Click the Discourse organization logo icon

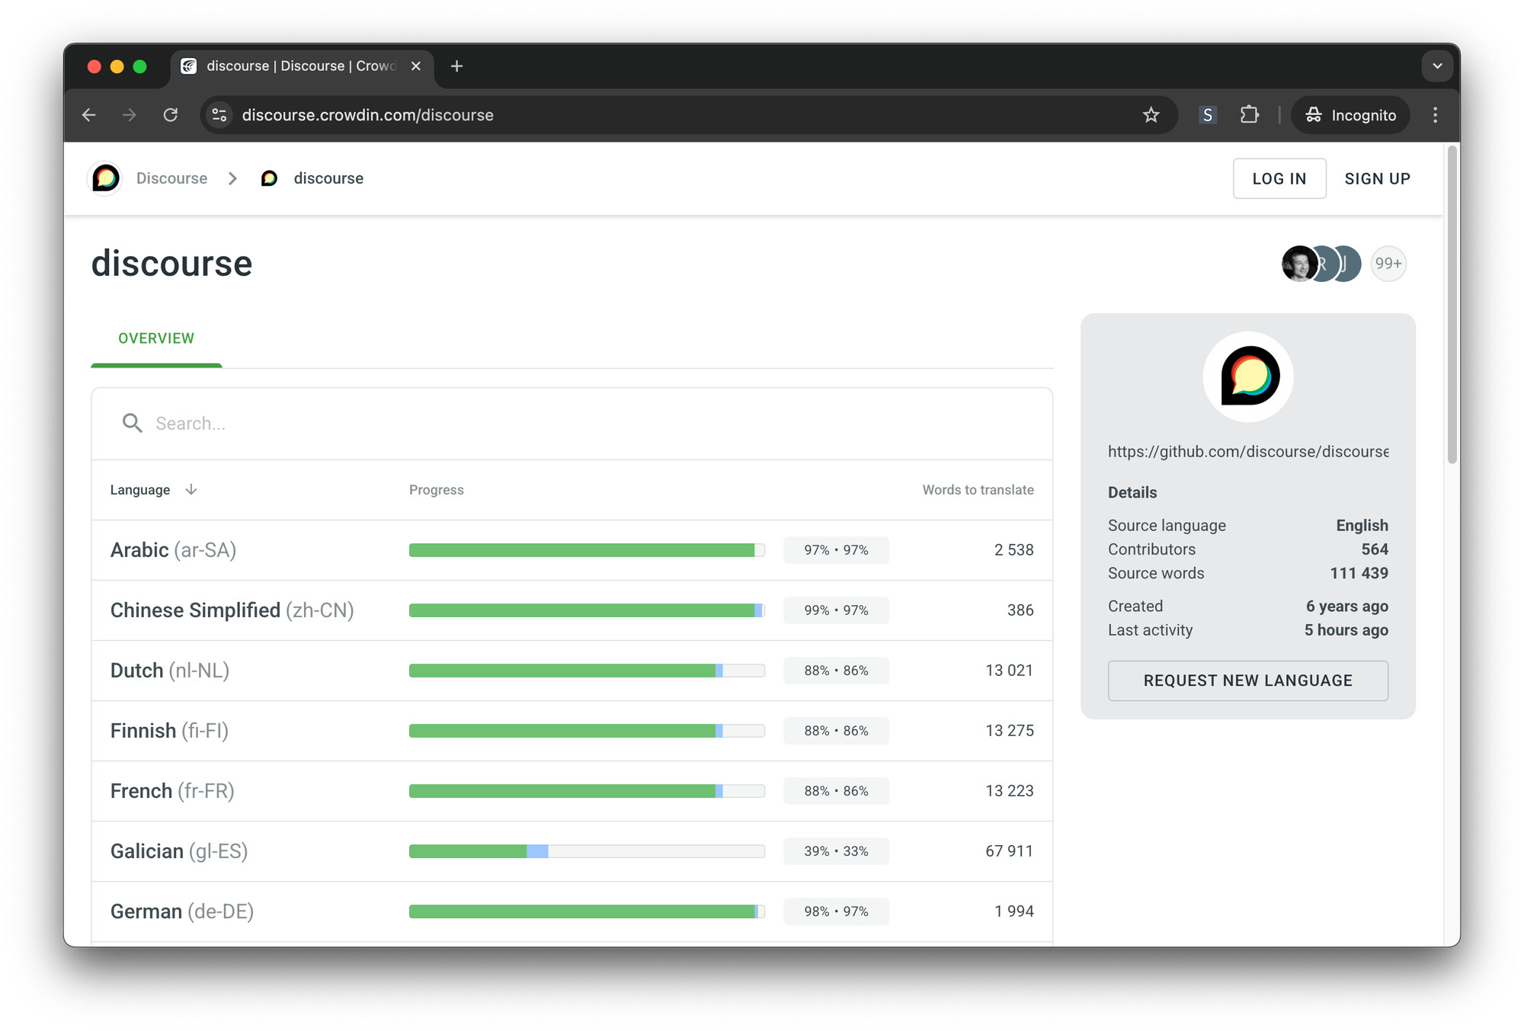[x=106, y=178]
